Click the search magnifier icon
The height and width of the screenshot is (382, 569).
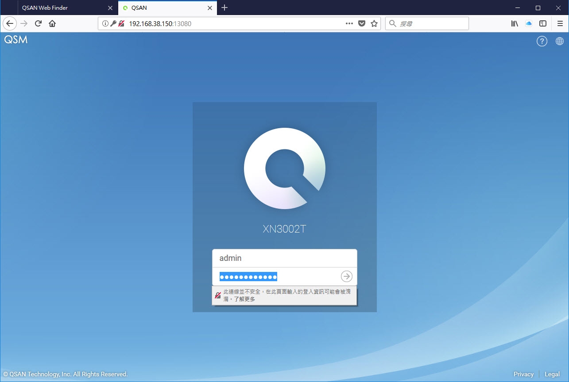click(x=392, y=23)
